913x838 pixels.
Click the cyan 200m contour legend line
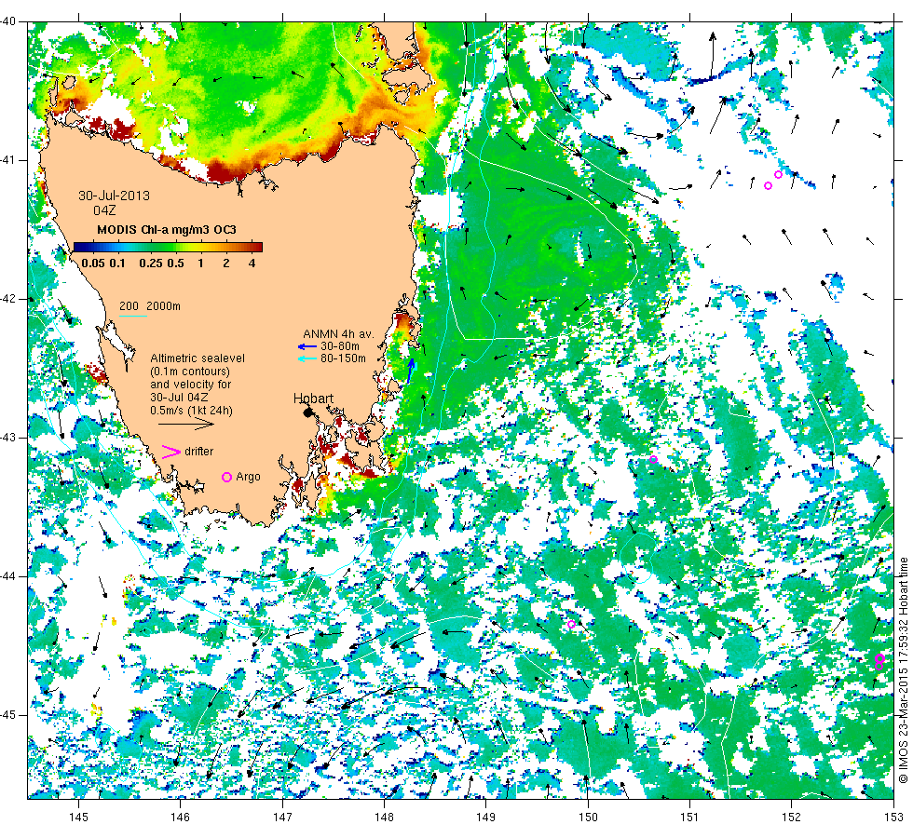click(132, 317)
